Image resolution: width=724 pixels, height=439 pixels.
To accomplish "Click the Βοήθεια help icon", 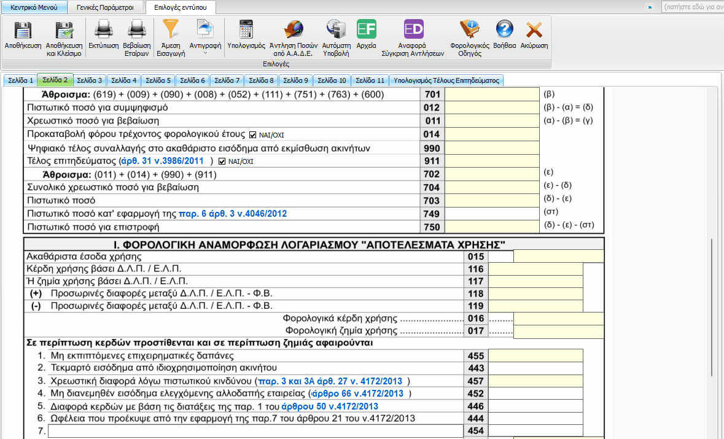I will (x=504, y=30).
